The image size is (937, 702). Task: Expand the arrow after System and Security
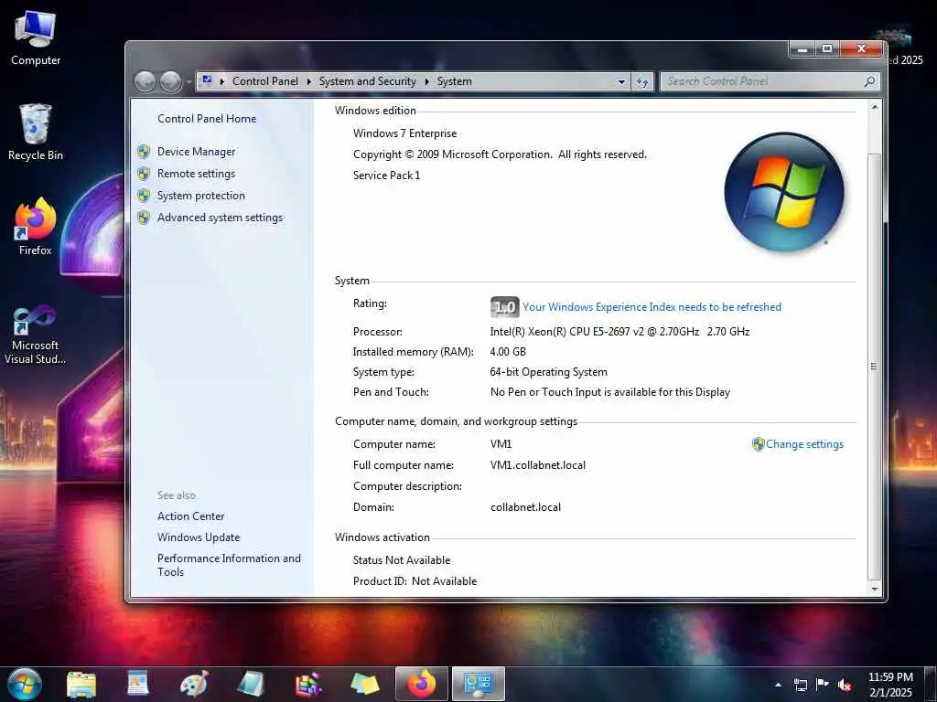pyautogui.click(x=427, y=81)
